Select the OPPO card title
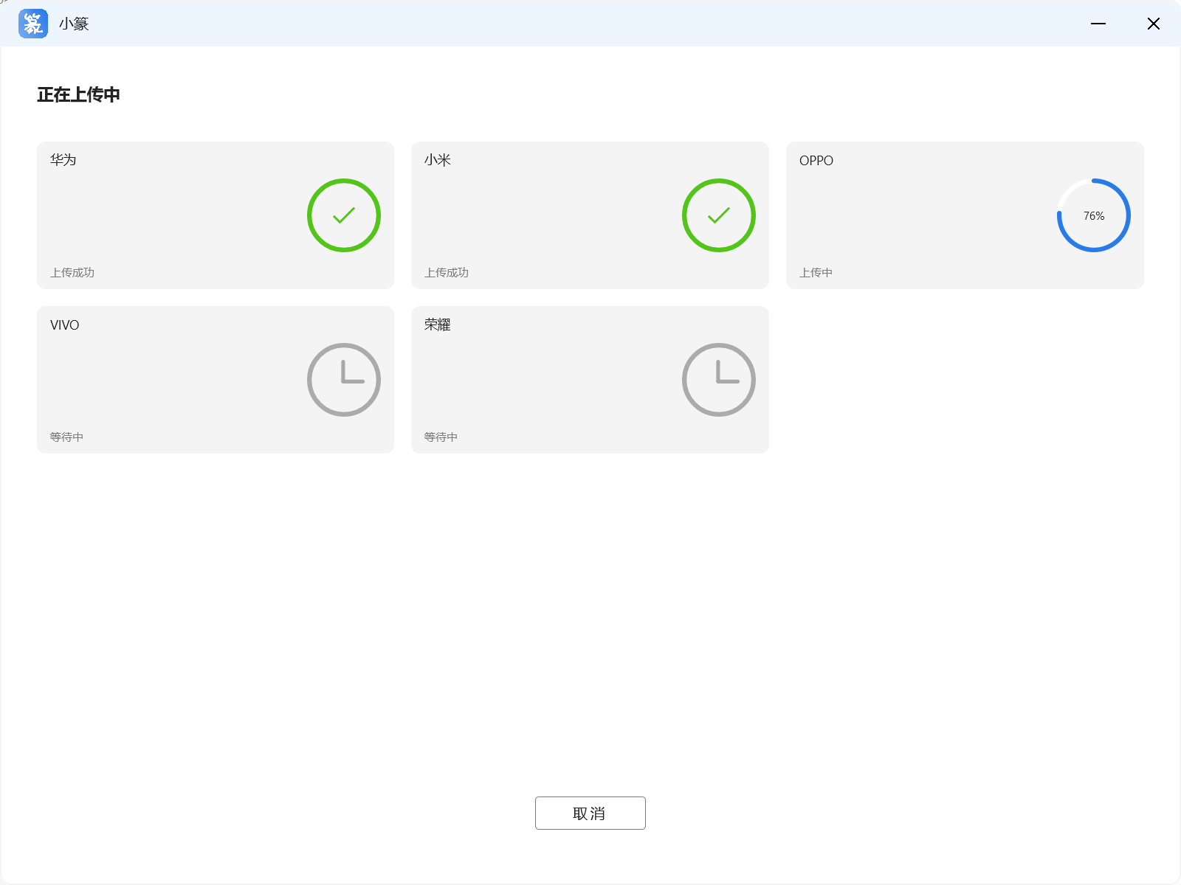The width and height of the screenshot is (1181, 885). tap(816, 161)
